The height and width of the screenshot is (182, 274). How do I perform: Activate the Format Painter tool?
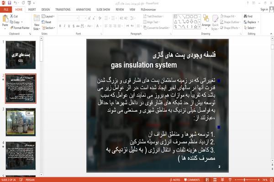pyautogui.click(x=20, y=28)
